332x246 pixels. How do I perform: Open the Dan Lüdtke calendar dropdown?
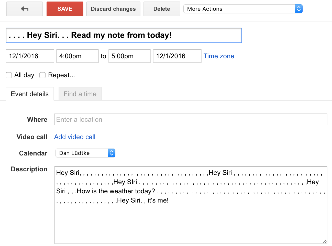click(85, 153)
